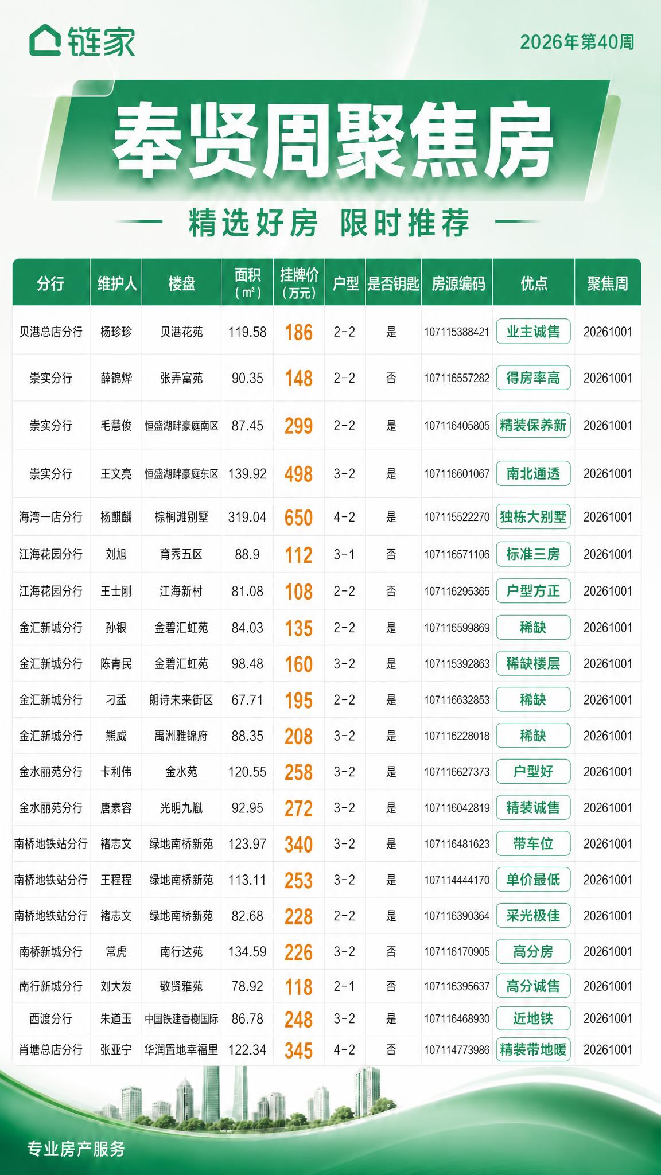Click the 标准三房 tag
This screenshot has width=661, height=1175.
[x=533, y=554]
